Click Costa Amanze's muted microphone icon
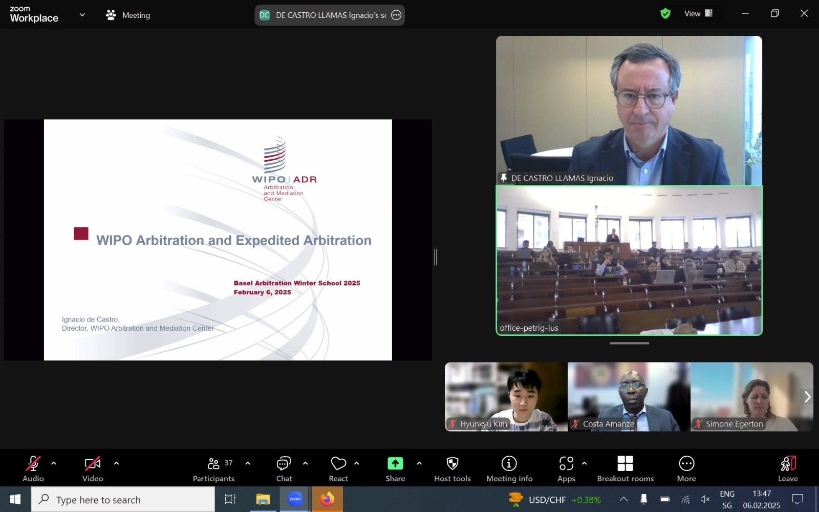Viewport: 819px width, 512px height. [x=576, y=424]
